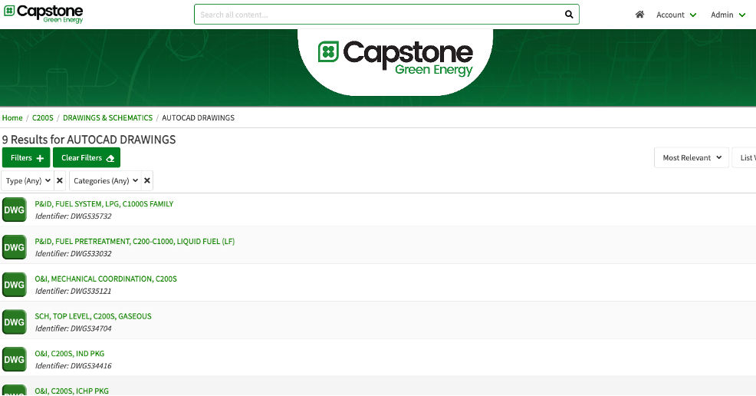This screenshot has width=756, height=396.
Task: Open O&I, MECHANICAL COORDINATION, C200S
Action: (106, 279)
